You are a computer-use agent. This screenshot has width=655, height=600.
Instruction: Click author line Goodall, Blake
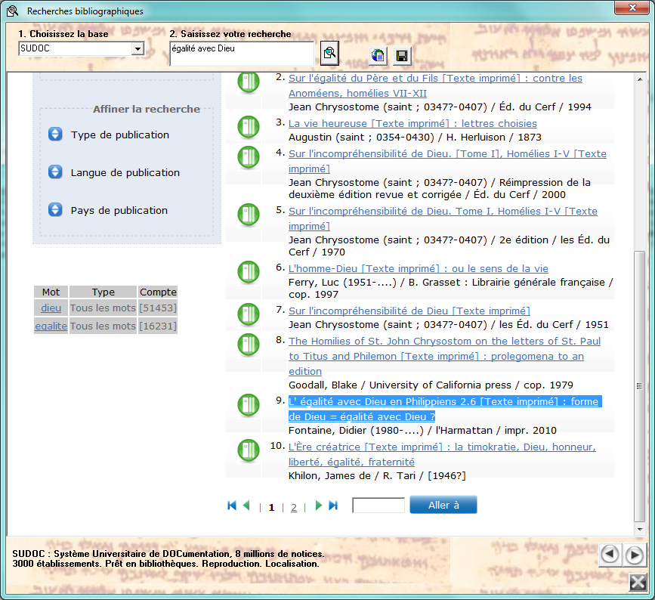click(431, 385)
